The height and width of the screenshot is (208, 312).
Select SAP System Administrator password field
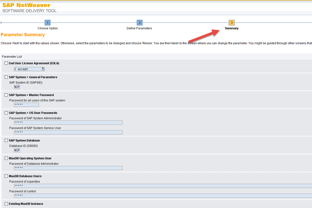tap(68, 123)
